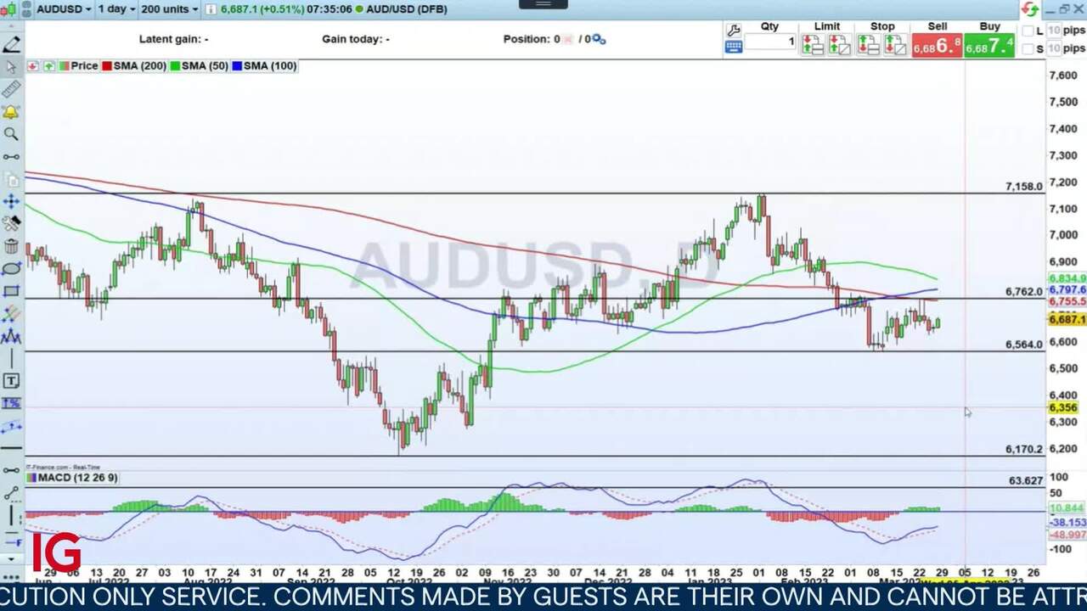The height and width of the screenshot is (611, 1087).
Task: Open the 200 units dropdown
Action: coord(168,9)
